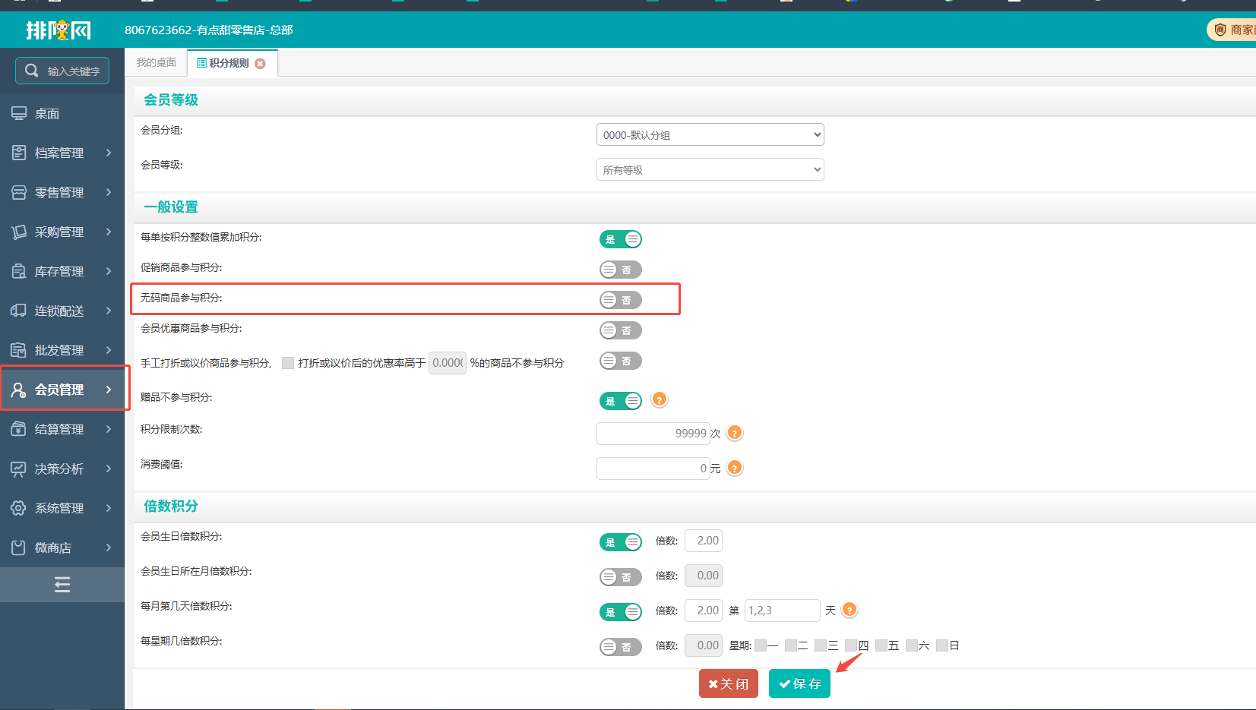This screenshot has width=1256, height=710.
Task: Toggle 会员优惠商品参与积分 switch
Action: 621,330
